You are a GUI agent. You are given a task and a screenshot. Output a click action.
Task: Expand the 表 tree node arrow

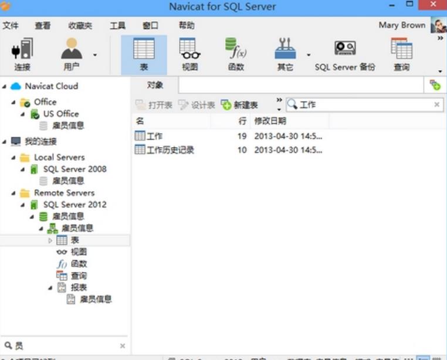(x=50, y=240)
